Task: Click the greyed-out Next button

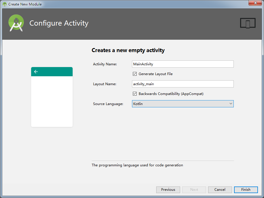Action: 194,190
